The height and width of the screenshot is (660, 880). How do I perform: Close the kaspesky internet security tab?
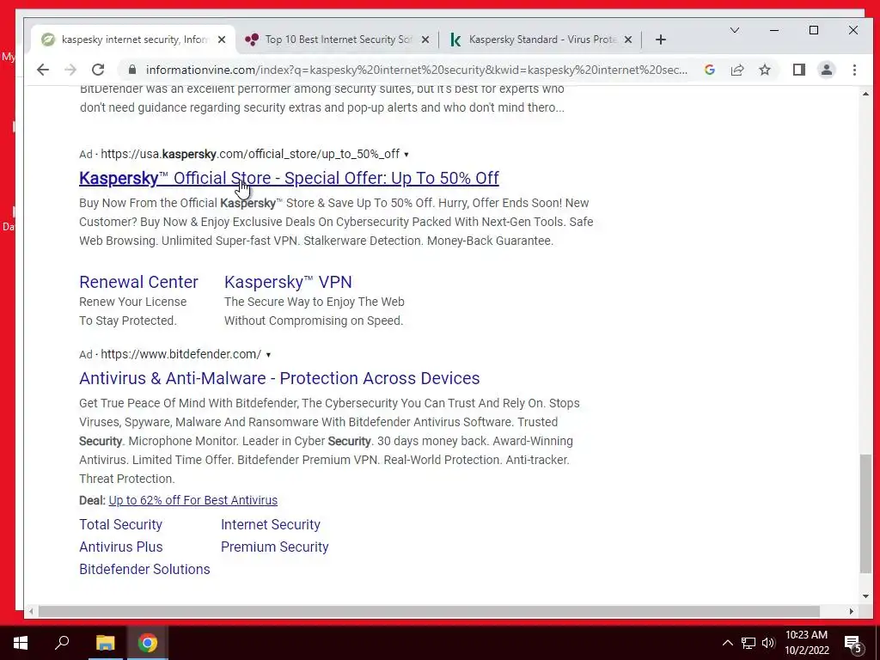coord(222,40)
